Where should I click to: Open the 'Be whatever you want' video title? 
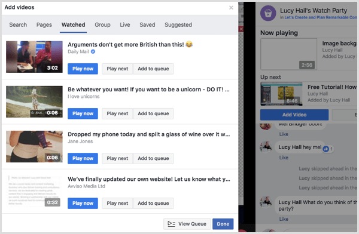tap(148, 90)
